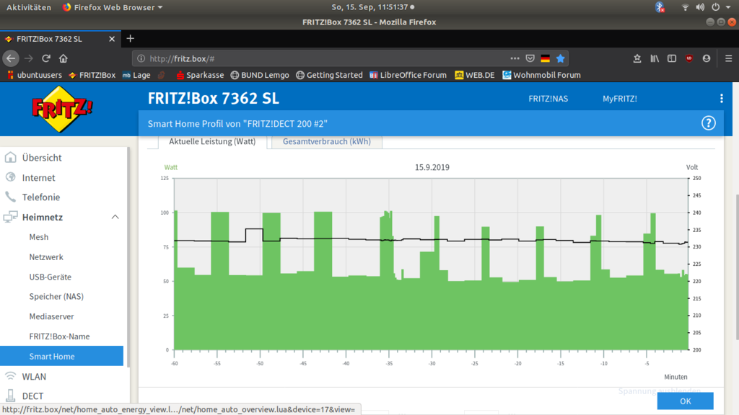Click the FRITZ! logo
The width and height of the screenshot is (739, 415).
pos(62,110)
